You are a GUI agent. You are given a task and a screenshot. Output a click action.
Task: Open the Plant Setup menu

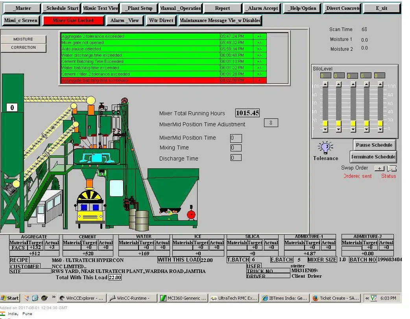click(139, 7)
